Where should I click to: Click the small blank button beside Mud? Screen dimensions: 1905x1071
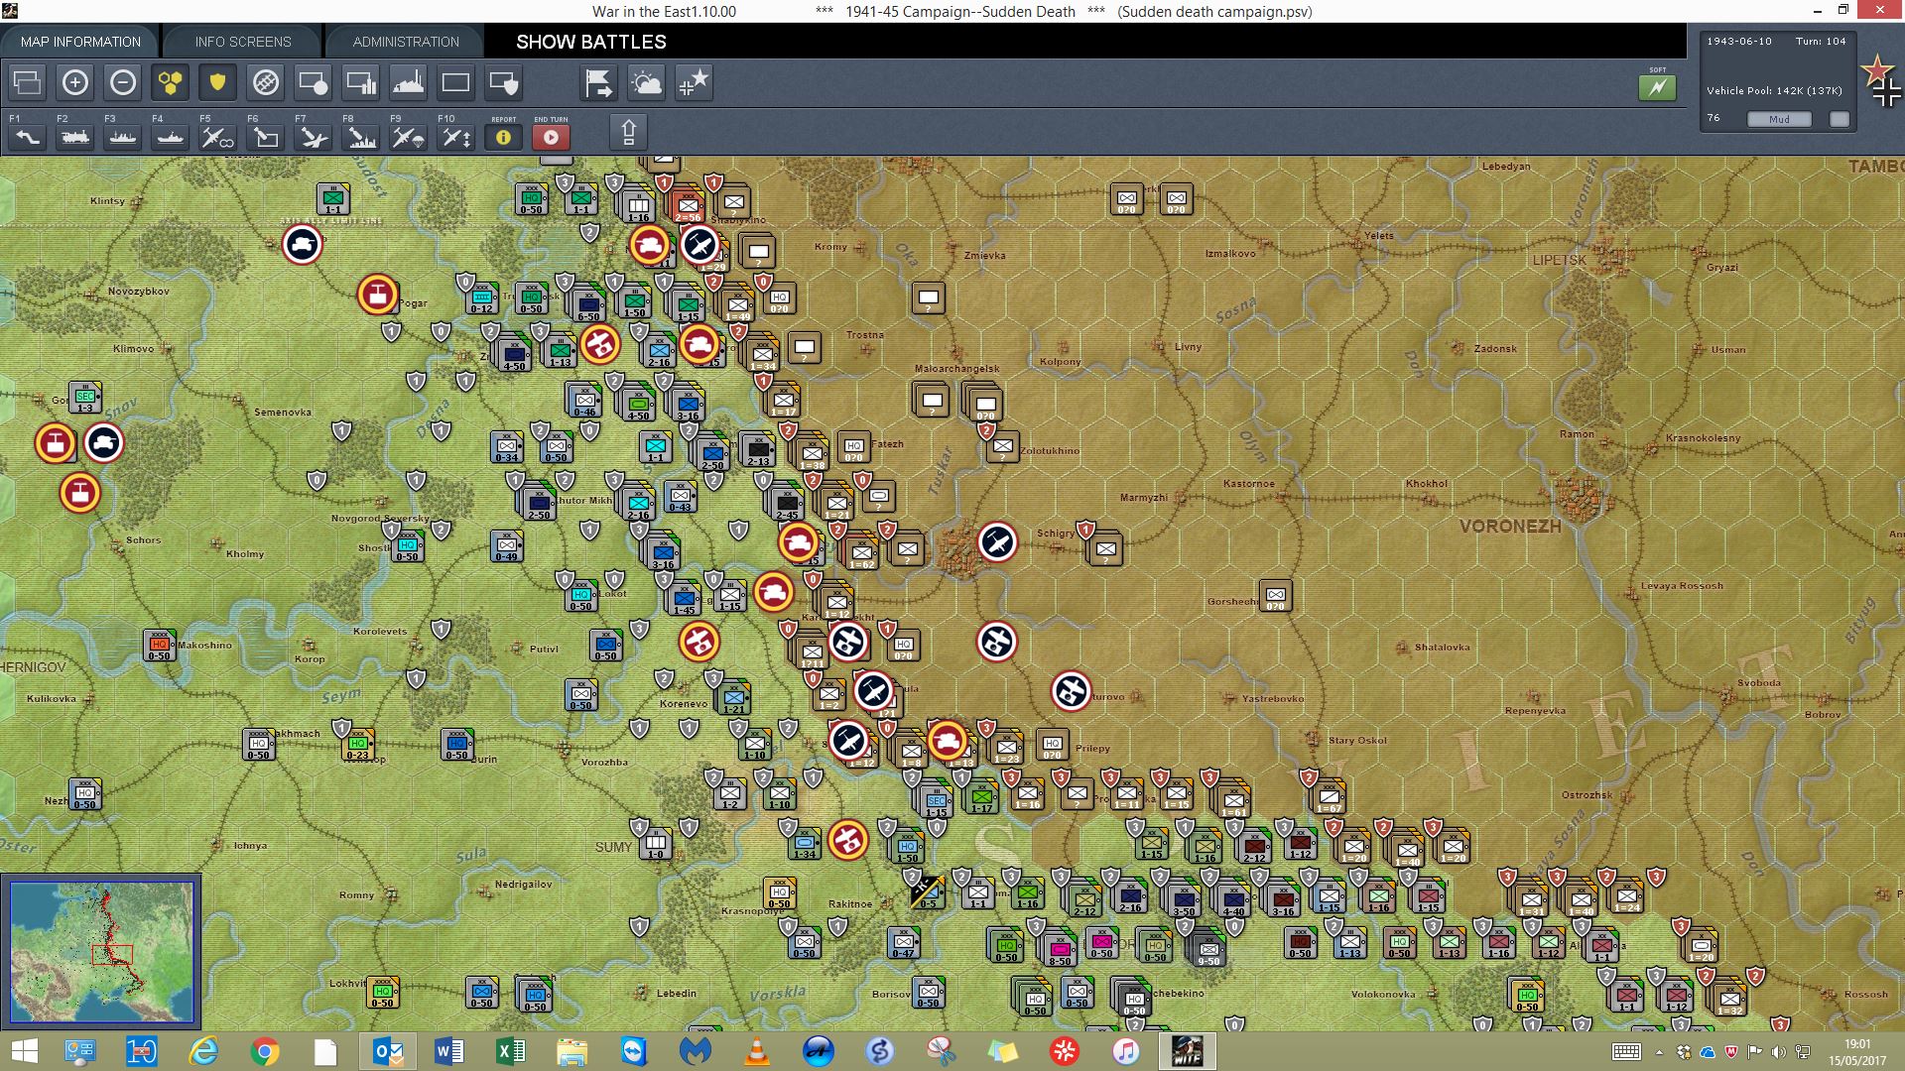pyautogui.click(x=1840, y=119)
